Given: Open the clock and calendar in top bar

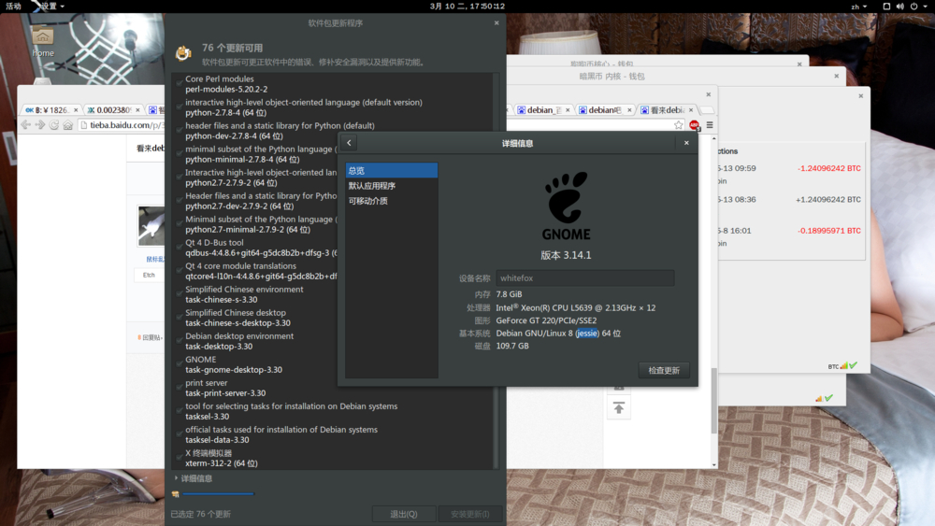Looking at the screenshot, I should tap(467, 6).
